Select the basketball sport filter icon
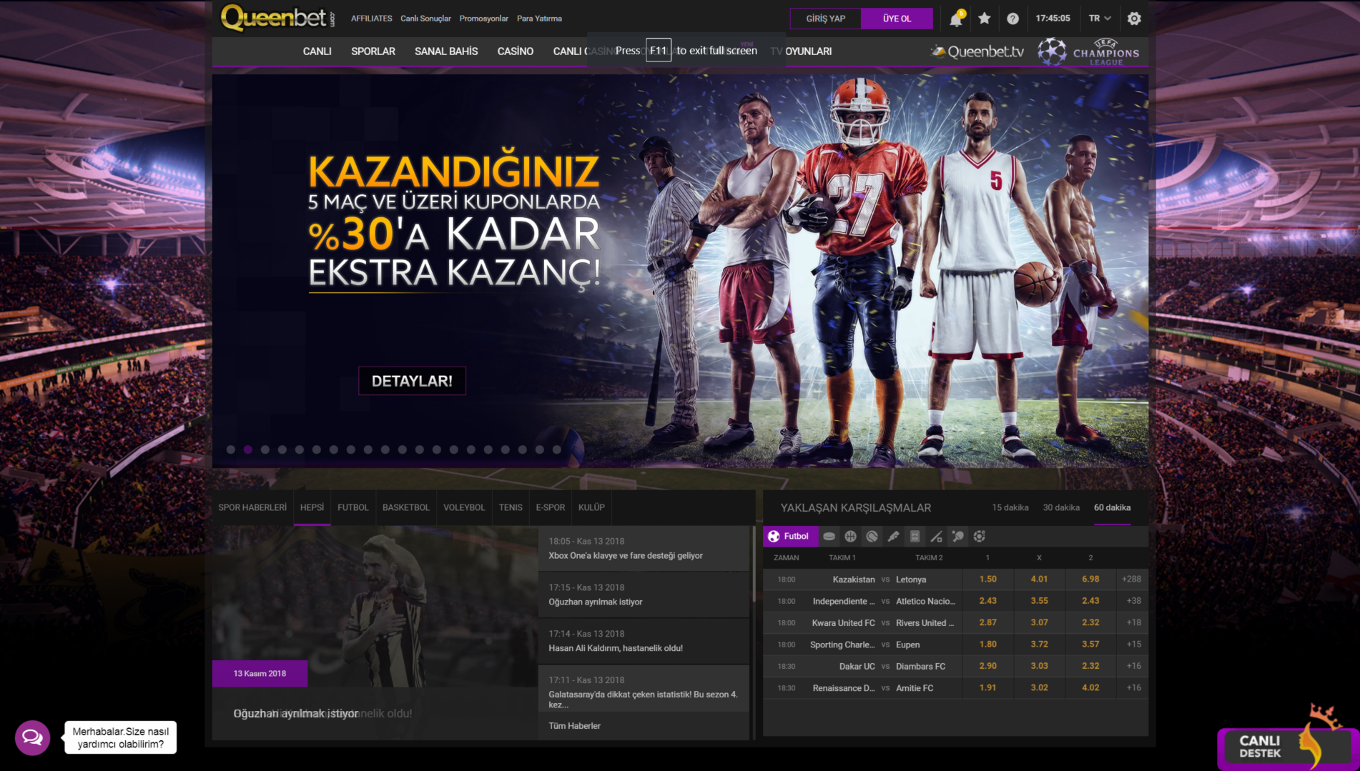The width and height of the screenshot is (1360, 771). point(850,536)
